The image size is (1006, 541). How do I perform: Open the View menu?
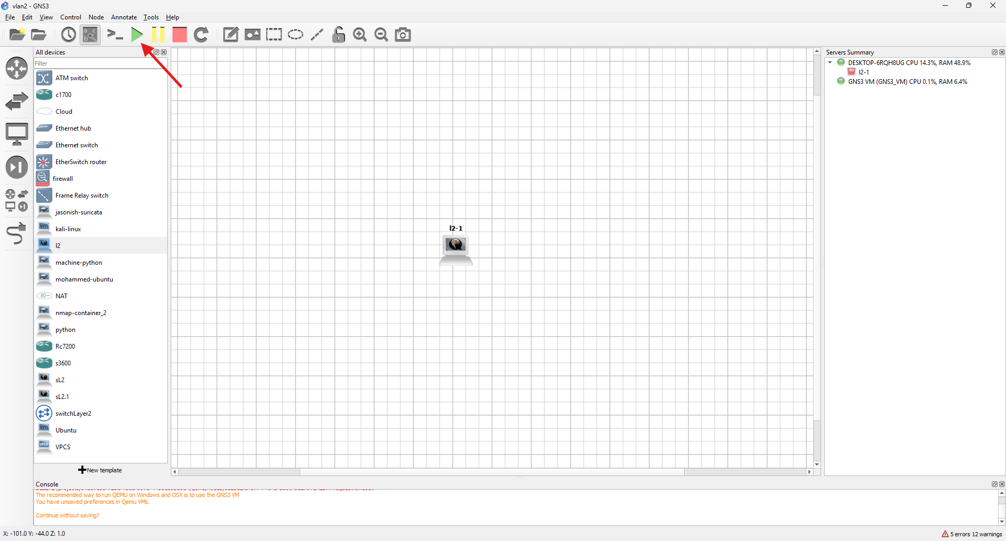point(46,17)
